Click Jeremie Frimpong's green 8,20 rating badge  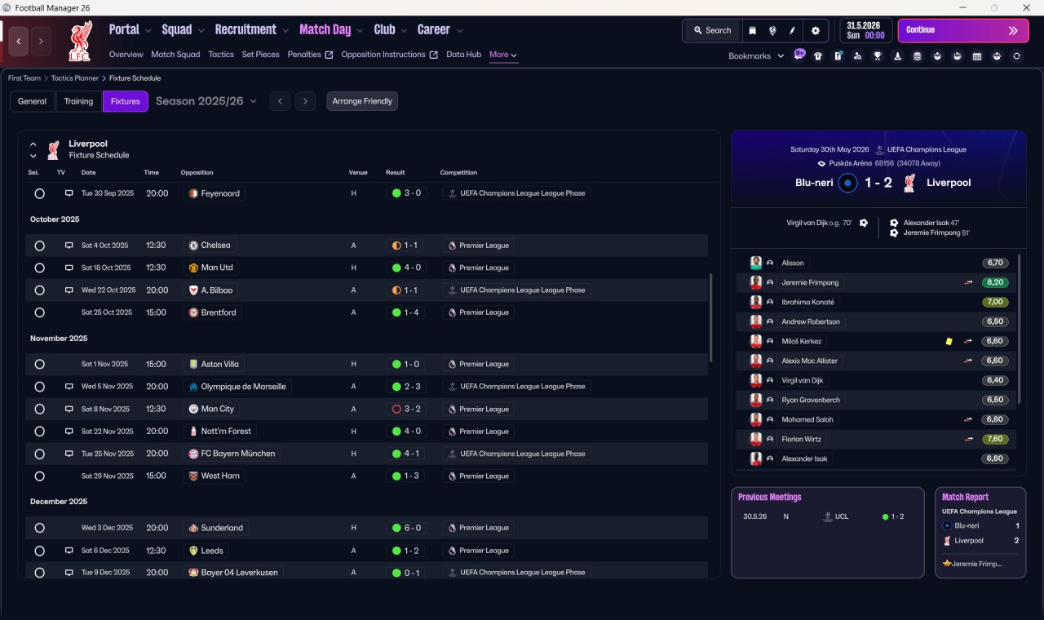[x=995, y=282]
